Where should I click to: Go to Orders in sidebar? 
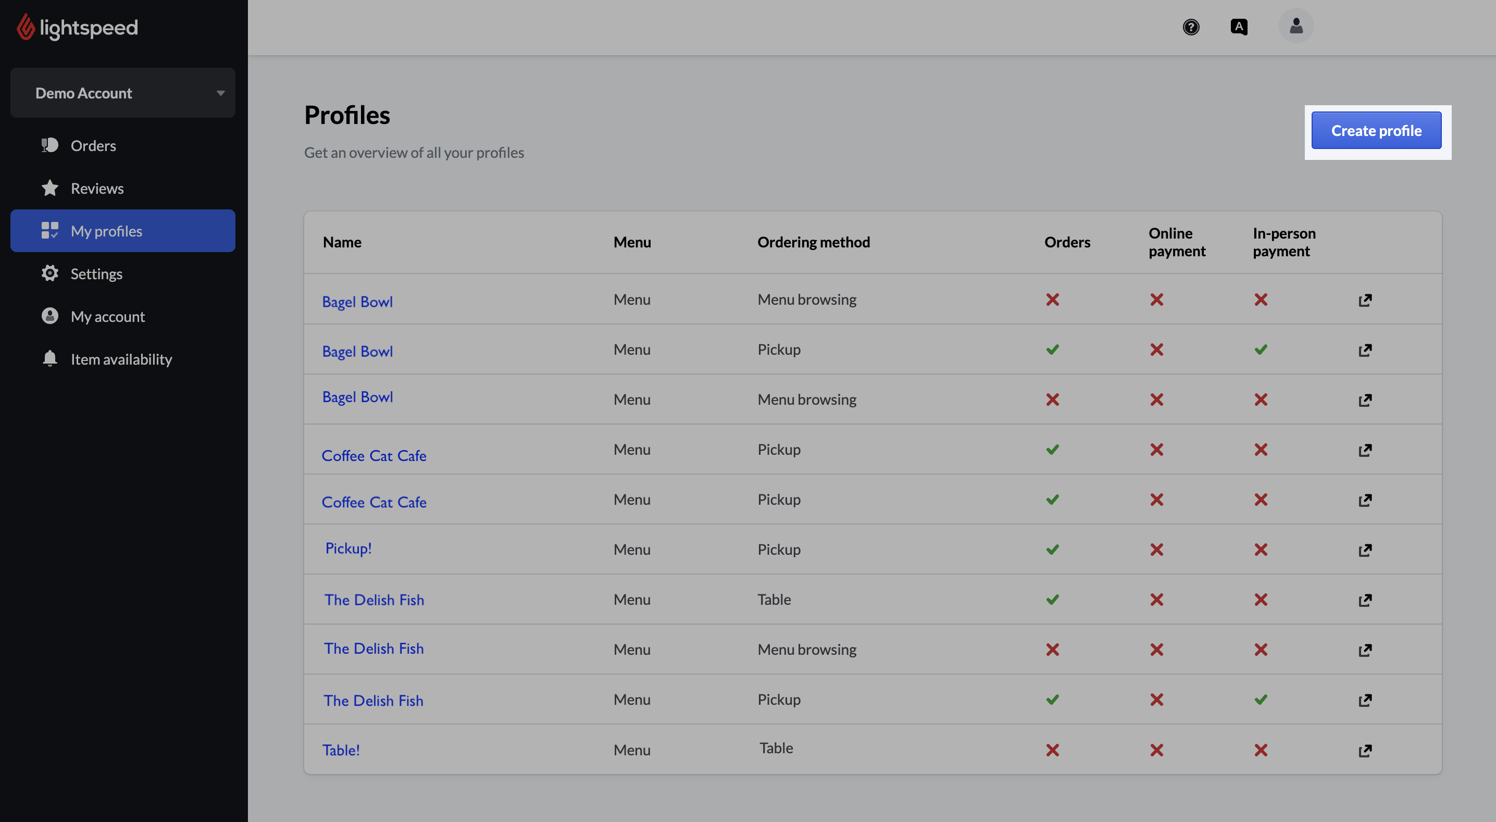coord(93,145)
